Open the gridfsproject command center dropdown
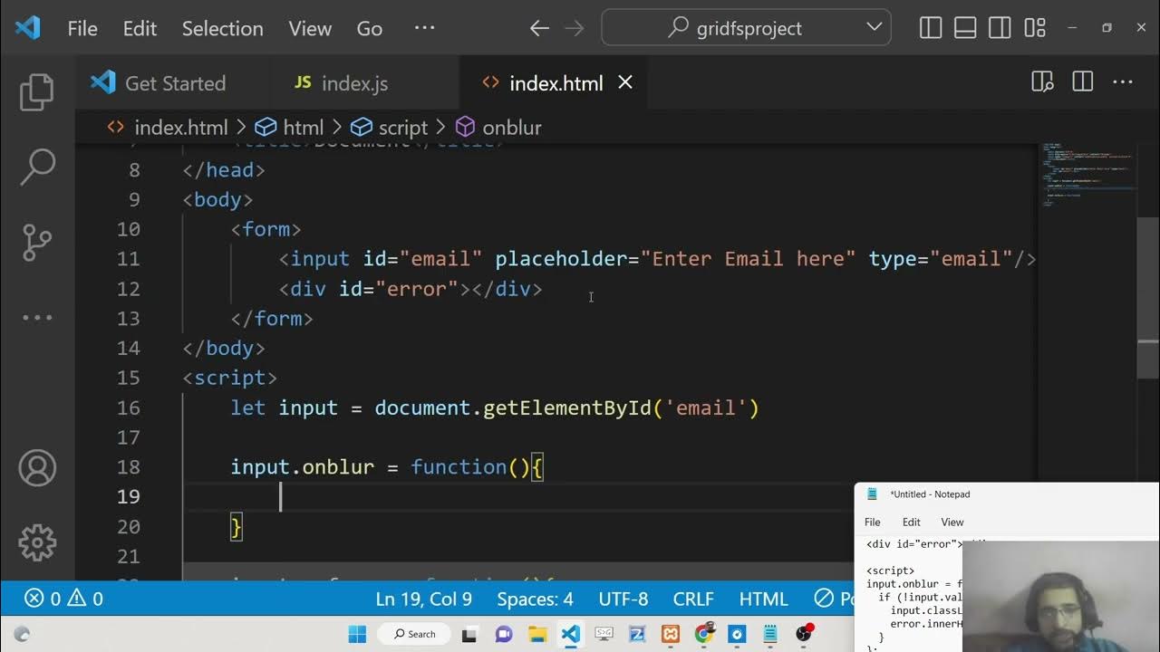The image size is (1160, 652). click(874, 27)
